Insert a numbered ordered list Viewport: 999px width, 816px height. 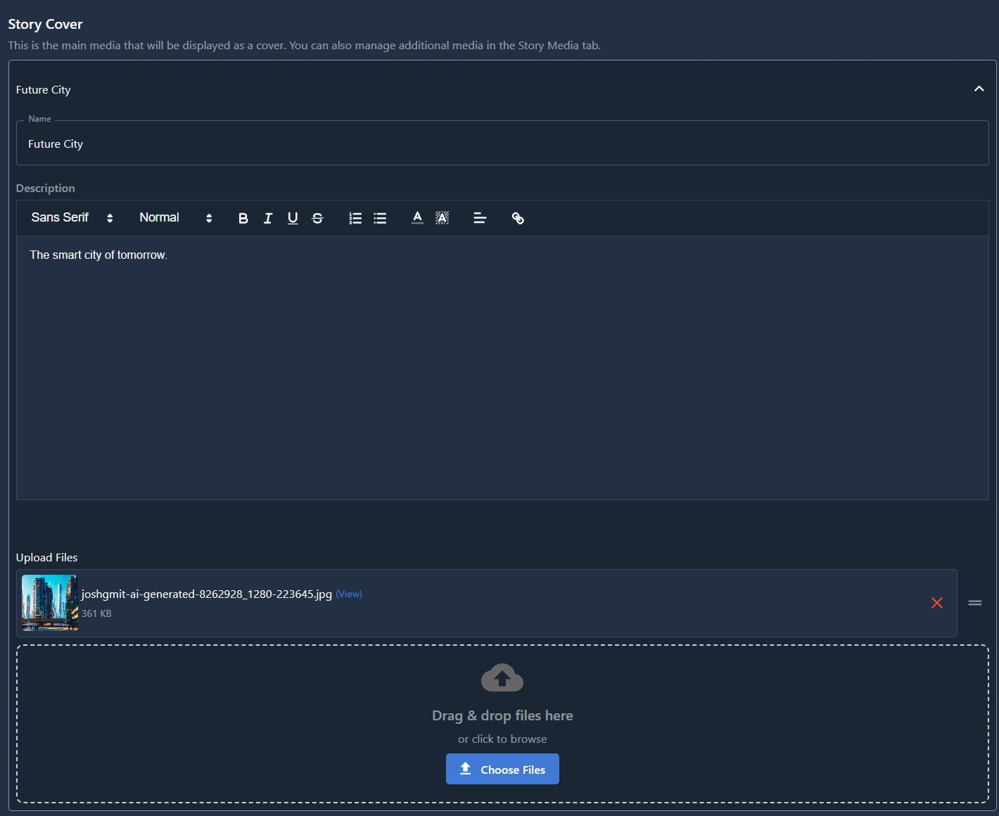(355, 218)
